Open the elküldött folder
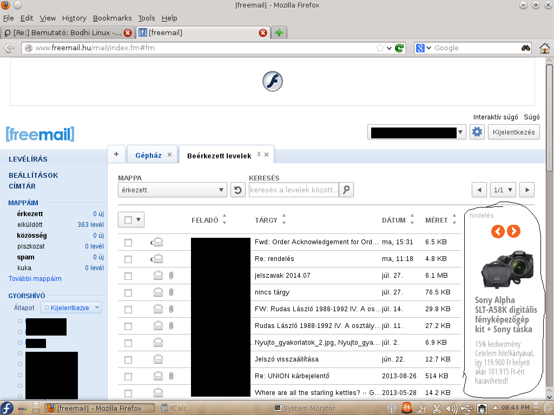Viewport: 554px width, 415px height. pyautogui.click(x=30, y=225)
